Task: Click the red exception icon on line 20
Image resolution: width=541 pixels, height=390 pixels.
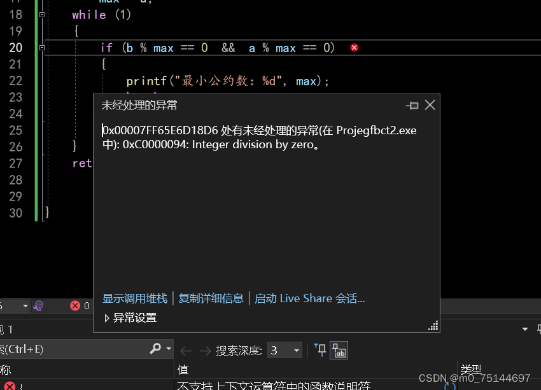Action: 354,47
